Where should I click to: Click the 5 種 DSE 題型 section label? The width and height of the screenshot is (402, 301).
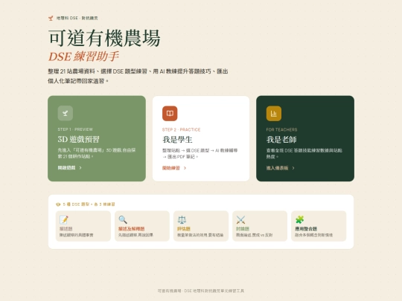click(89, 204)
